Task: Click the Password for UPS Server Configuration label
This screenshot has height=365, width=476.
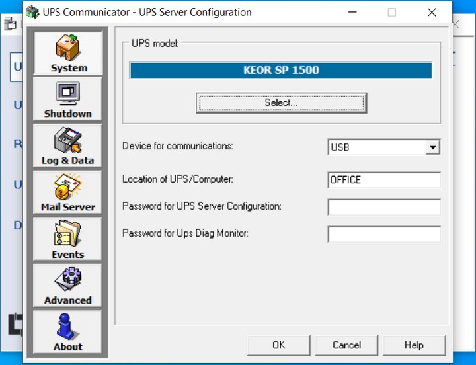Action: coord(202,206)
